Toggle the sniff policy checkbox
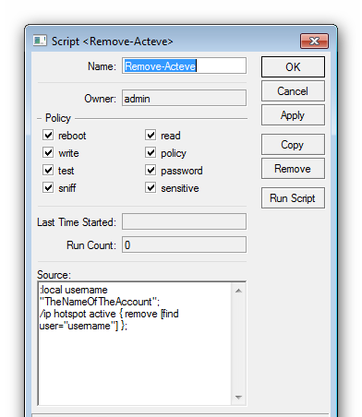Screen dimensions: 362x417 (x=48, y=187)
